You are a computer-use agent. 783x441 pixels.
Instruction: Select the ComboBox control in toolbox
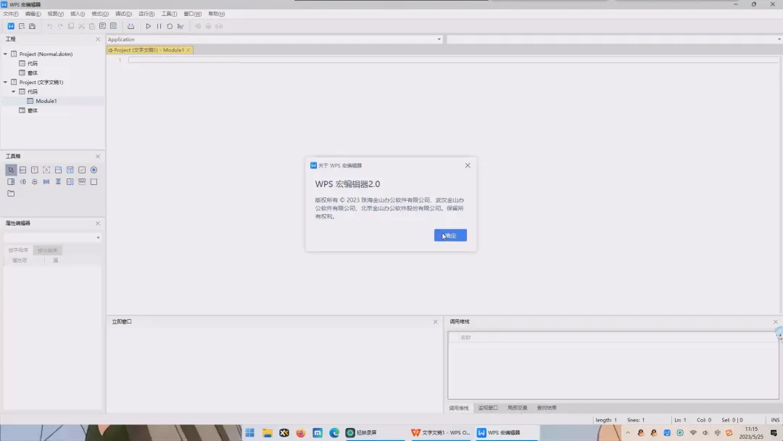(x=59, y=170)
